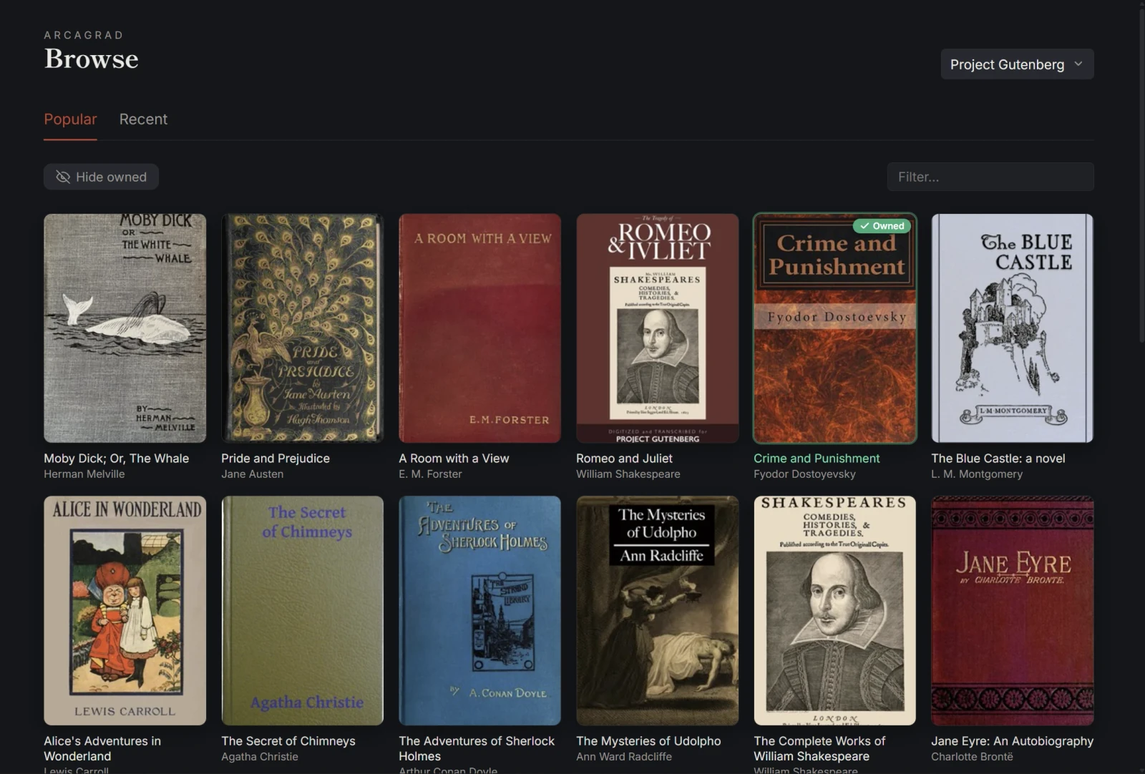Click the Browse page heading
1145x774 pixels.
(92, 59)
